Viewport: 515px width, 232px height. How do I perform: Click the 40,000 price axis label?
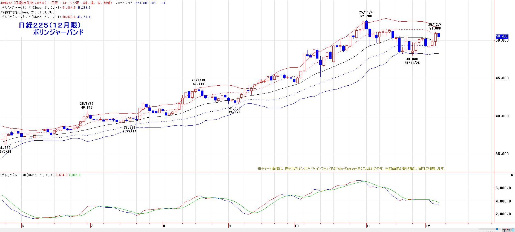coord(502,116)
